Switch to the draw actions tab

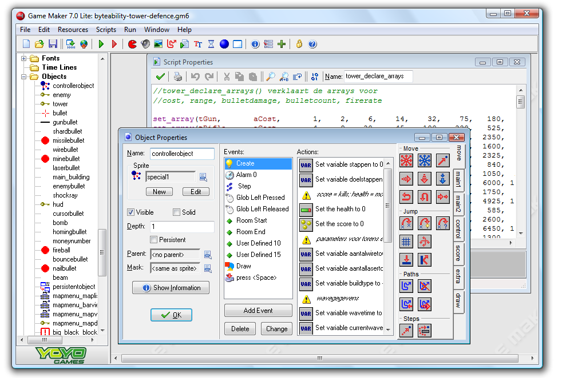458,300
